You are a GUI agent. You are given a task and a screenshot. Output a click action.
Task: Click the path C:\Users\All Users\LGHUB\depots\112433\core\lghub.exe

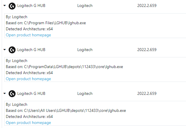pos(75,110)
